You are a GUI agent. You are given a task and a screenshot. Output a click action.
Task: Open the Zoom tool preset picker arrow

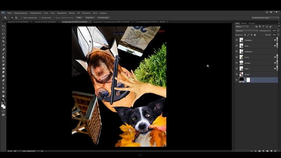click(x=8, y=18)
